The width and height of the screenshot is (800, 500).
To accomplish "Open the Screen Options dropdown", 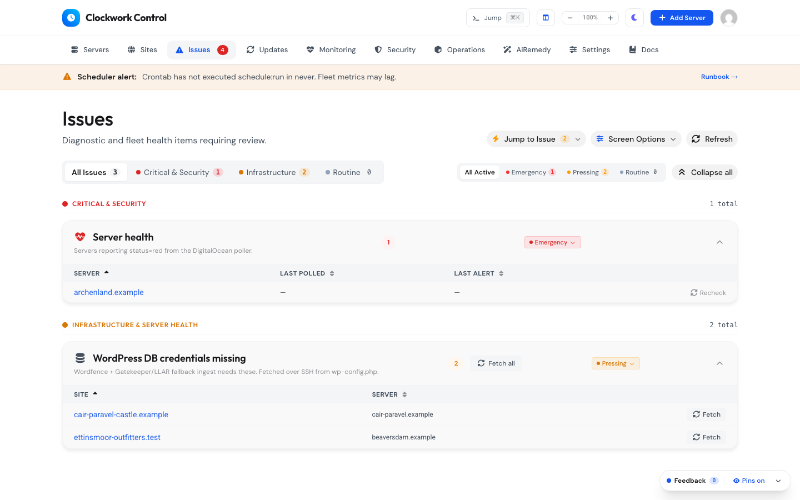I will tap(636, 139).
